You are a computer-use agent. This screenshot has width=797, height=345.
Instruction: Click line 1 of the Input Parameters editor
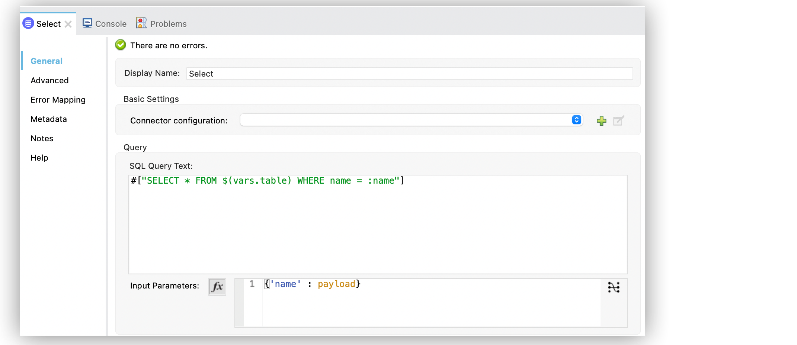tap(409, 284)
